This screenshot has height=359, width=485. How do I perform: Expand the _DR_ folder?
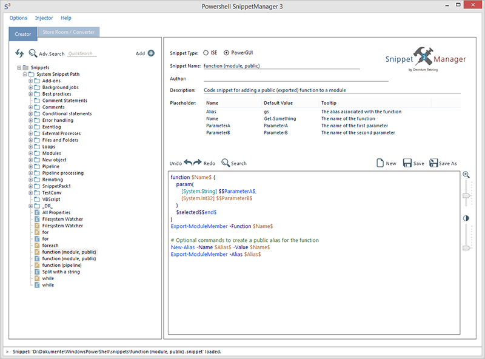(x=31, y=206)
